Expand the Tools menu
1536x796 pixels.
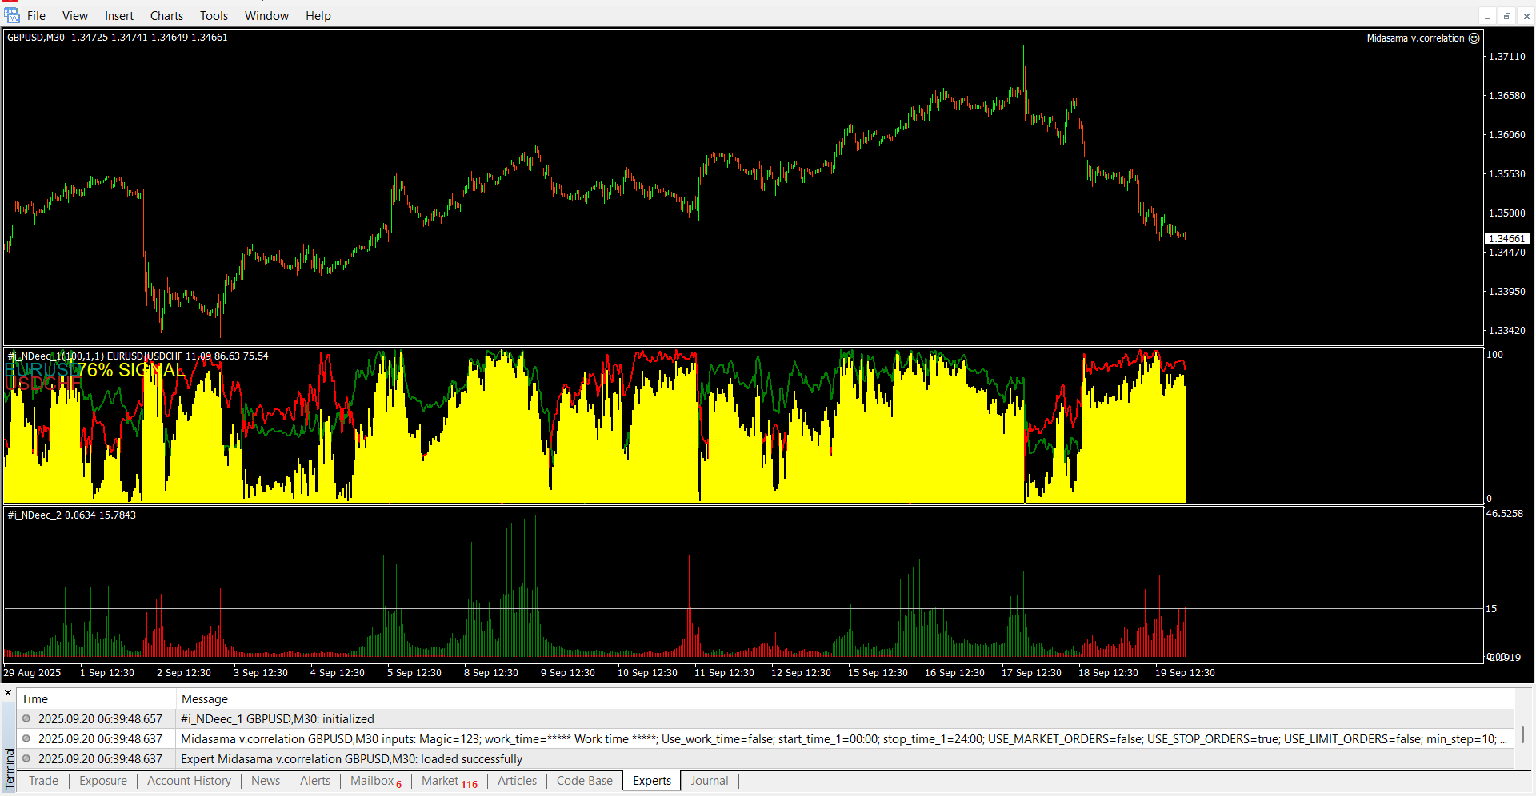(x=214, y=16)
